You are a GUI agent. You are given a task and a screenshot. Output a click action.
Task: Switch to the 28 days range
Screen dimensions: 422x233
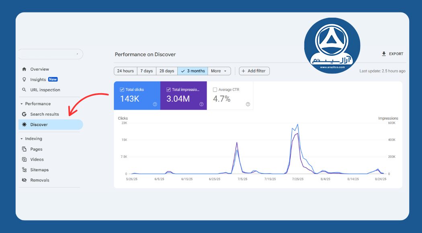[166, 71]
